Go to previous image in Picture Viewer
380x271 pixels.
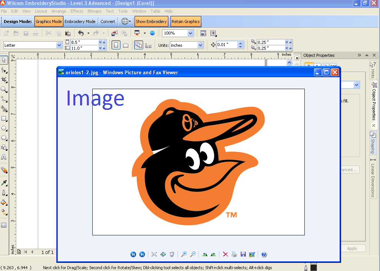[133, 254]
